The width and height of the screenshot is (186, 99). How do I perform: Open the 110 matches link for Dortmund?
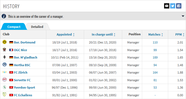coord(155,42)
